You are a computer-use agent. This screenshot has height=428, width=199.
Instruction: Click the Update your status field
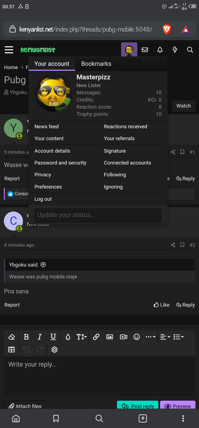pyautogui.click(x=98, y=215)
